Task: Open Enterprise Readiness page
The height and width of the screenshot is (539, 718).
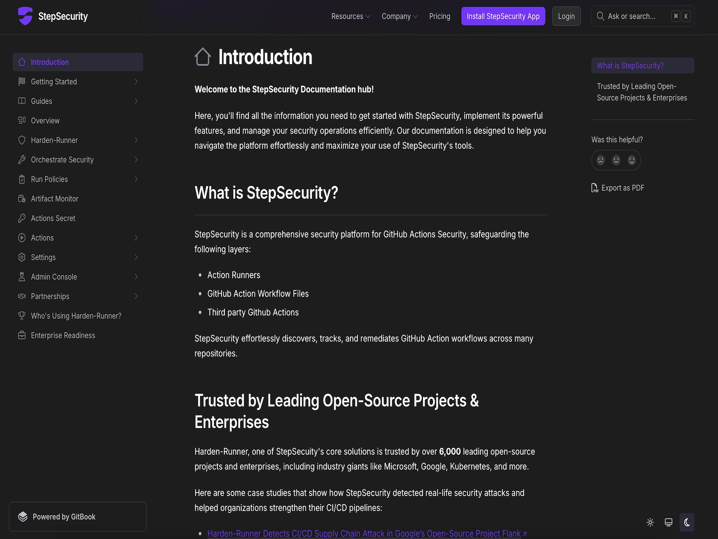Action: coord(78,336)
